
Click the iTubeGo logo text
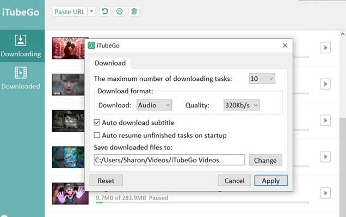click(x=21, y=12)
